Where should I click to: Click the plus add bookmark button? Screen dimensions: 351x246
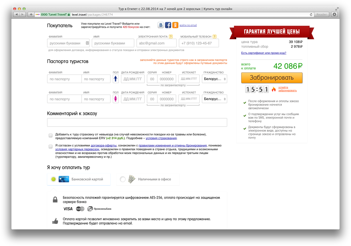tap(31, 15)
